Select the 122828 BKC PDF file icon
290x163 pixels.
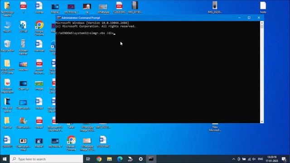(119, 7)
